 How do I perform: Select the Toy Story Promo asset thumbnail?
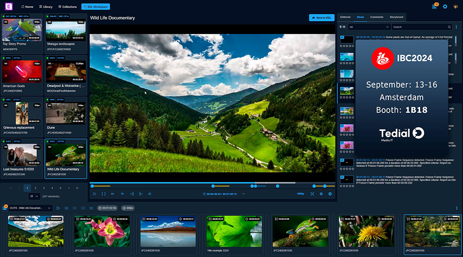coord(22,30)
